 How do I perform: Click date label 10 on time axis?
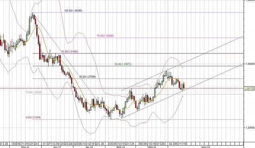click(84, 144)
